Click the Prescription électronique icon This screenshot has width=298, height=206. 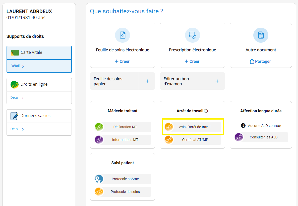[192, 35]
